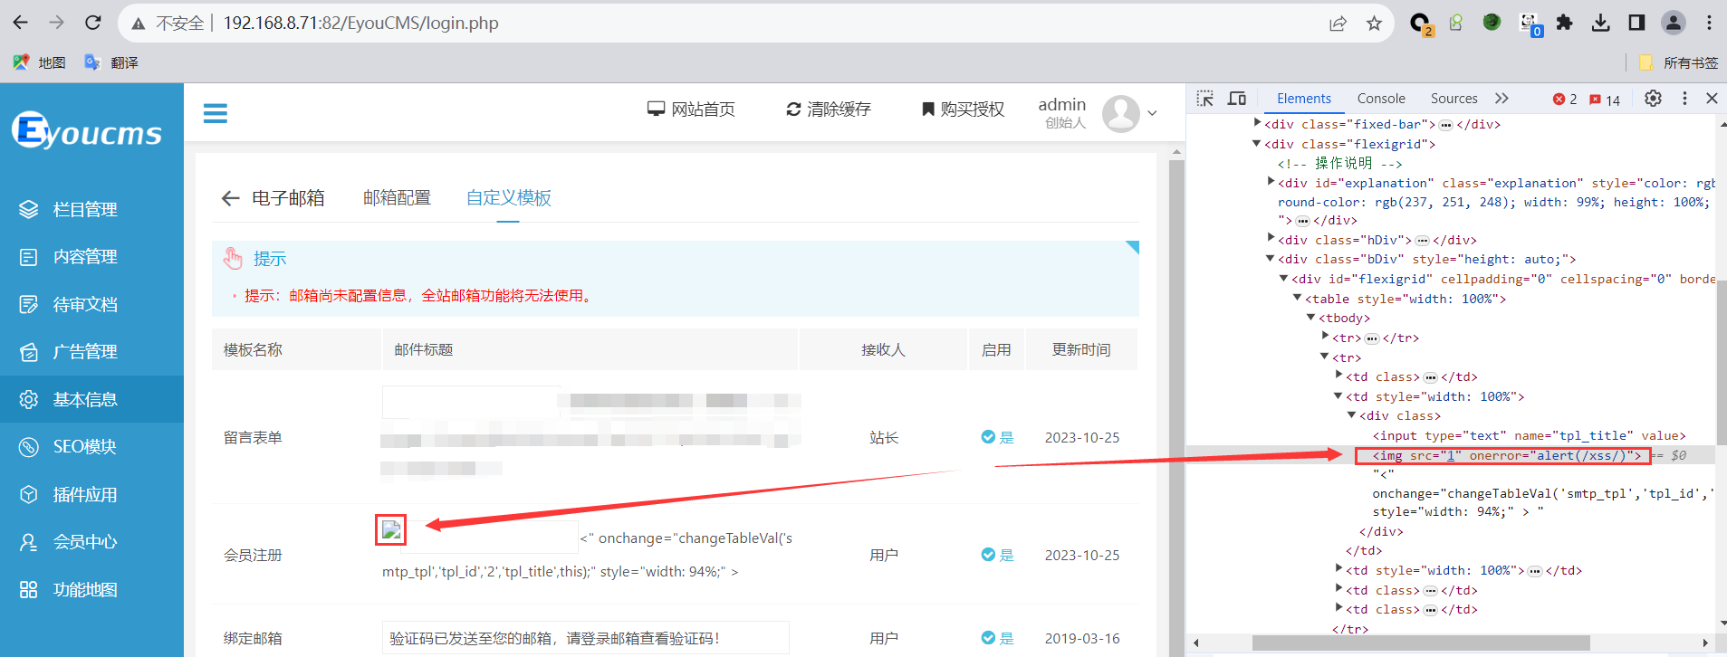Screen dimensions: 1727x657
Task: Expand div id explanation node
Action: (1271, 182)
